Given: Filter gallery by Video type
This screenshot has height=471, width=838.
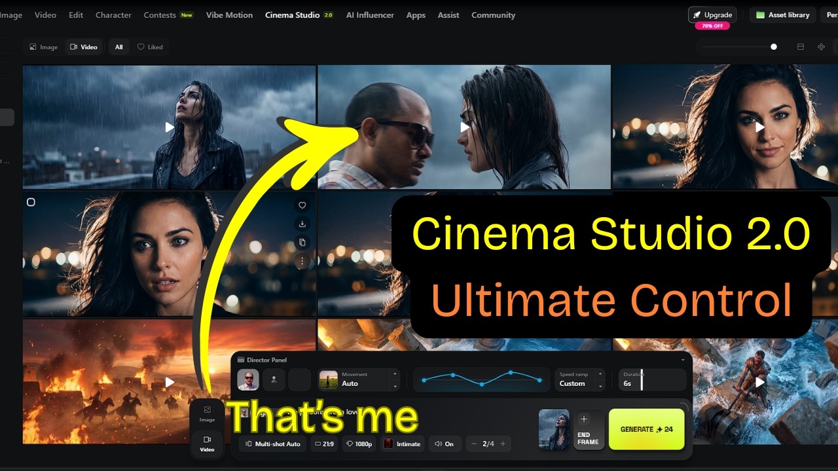Looking at the screenshot, I should 84,47.
